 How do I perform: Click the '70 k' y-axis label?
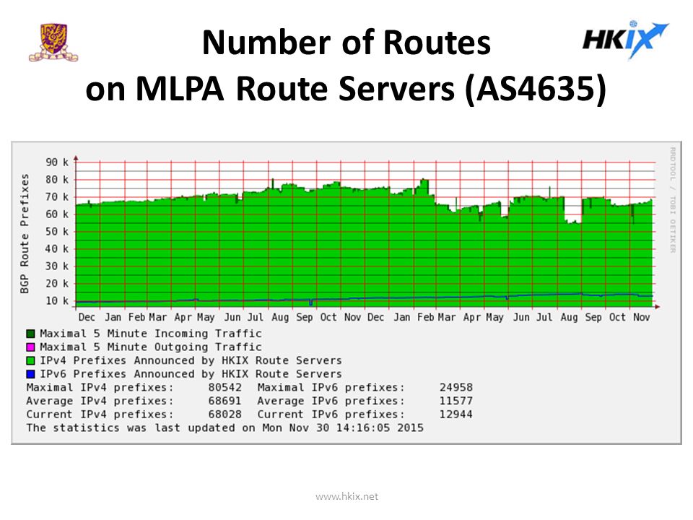click(57, 196)
